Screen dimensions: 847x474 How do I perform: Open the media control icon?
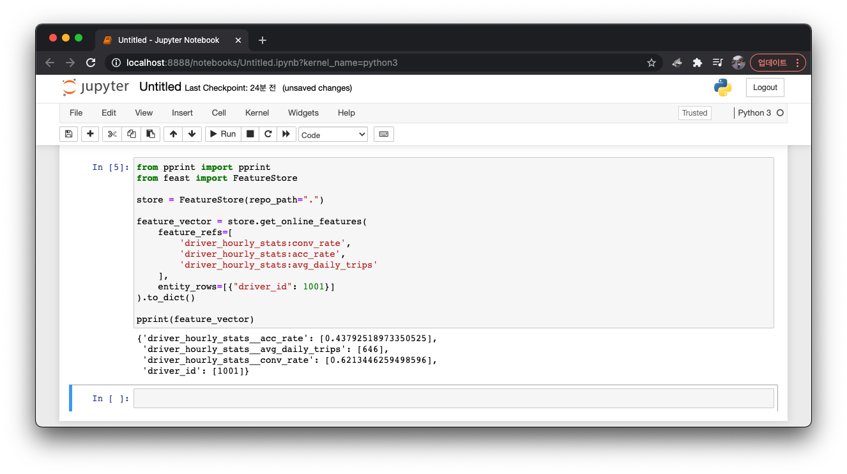click(718, 63)
